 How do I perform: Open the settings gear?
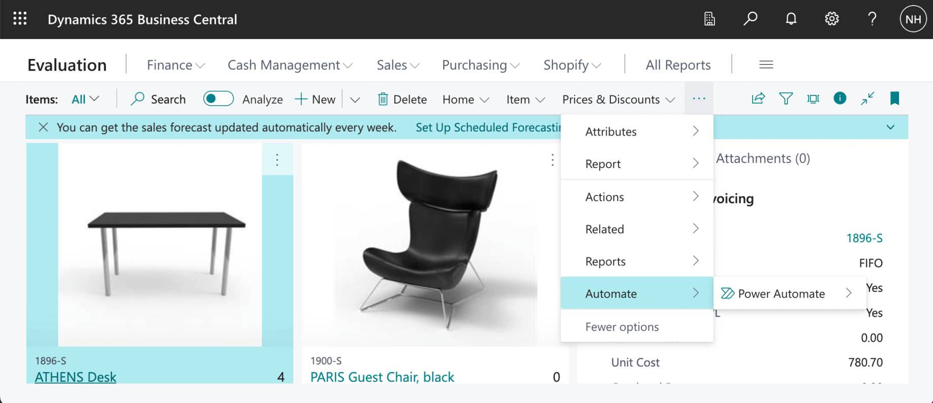pyautogui.click(x=831, y=19)
